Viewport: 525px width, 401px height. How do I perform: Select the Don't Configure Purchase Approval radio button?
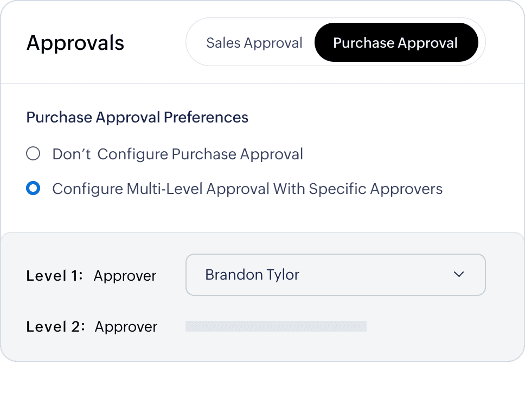pos(33,154)
